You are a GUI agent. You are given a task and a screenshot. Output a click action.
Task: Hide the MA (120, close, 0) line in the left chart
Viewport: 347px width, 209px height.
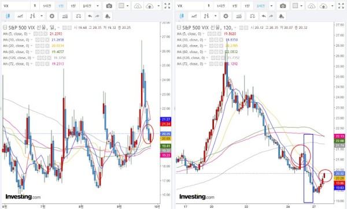(x=39, y=58)
